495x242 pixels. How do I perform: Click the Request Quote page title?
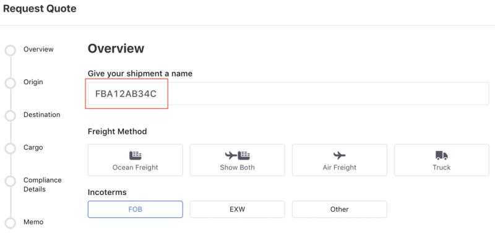coord(40,9)
